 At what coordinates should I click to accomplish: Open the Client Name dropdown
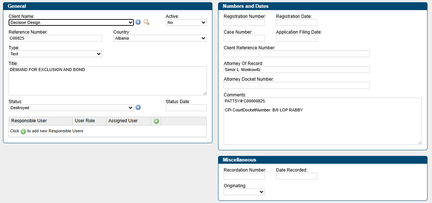[x=71, y=22]
